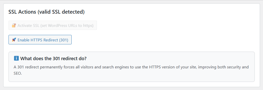Click the rocket icon on the redirect button
Image resolution: width=263 pixels, height=90 pixels.
[14, 40]
